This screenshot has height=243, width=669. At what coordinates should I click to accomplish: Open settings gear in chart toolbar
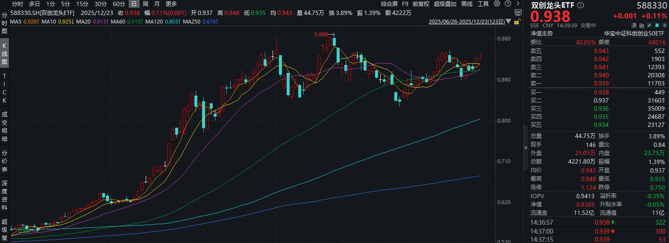[x=496, y=4]
